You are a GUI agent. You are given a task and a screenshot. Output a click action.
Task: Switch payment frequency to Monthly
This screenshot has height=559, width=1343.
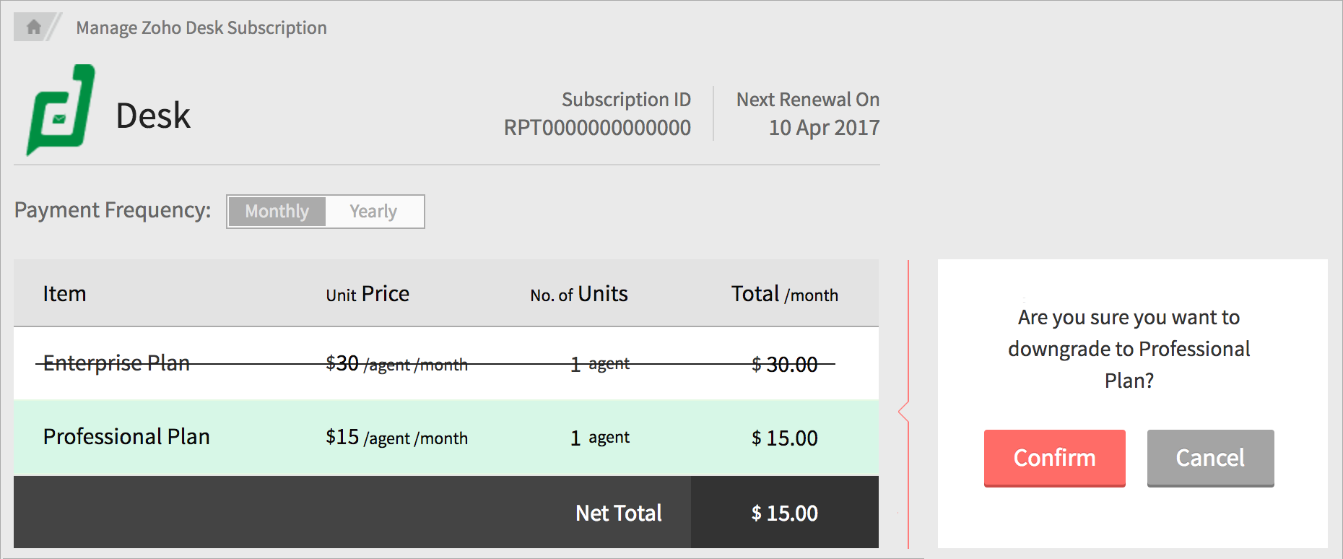(277, 212)
